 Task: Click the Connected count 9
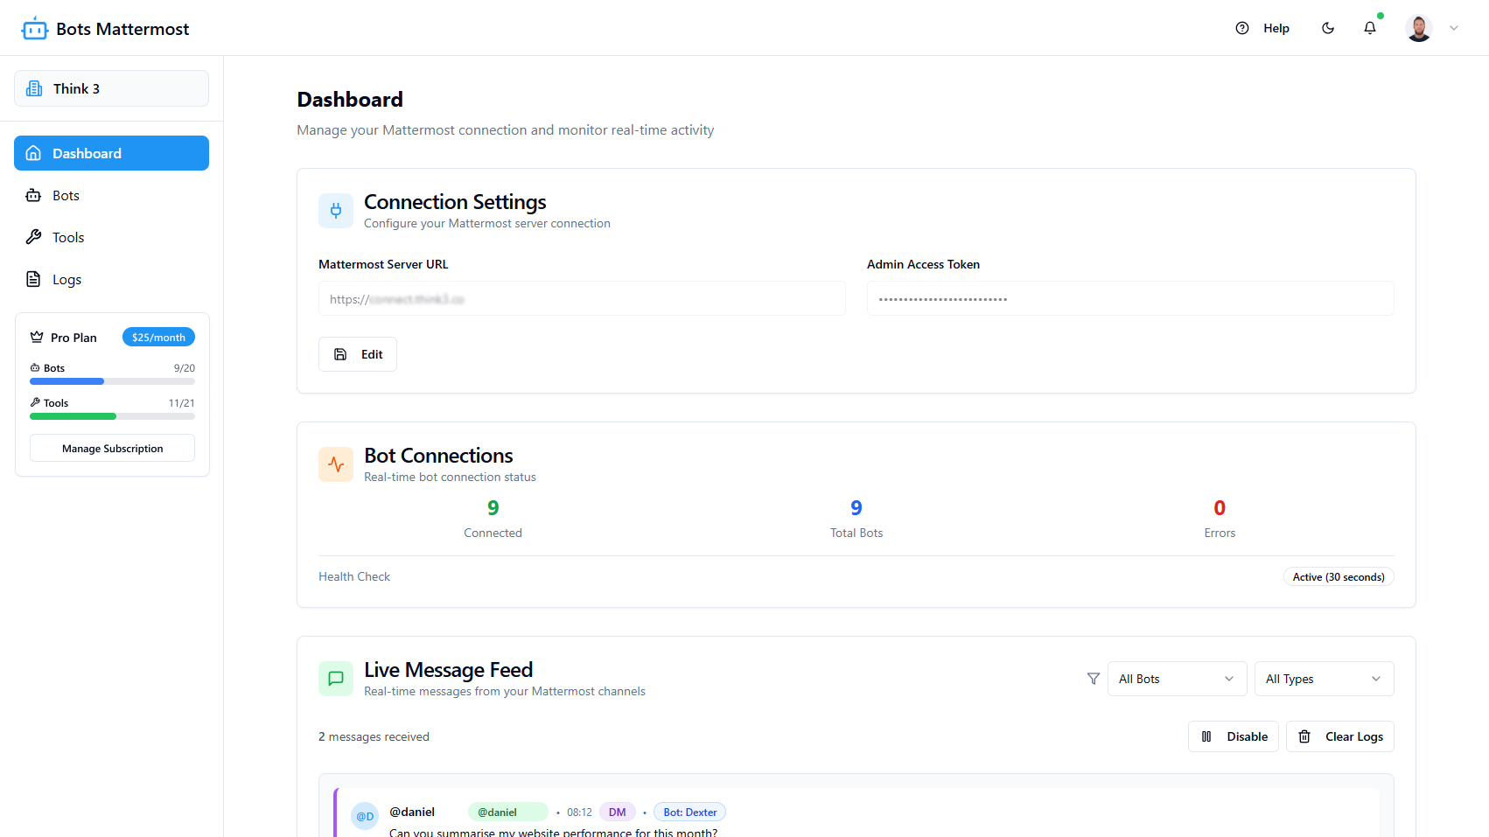tap(493, 508)
